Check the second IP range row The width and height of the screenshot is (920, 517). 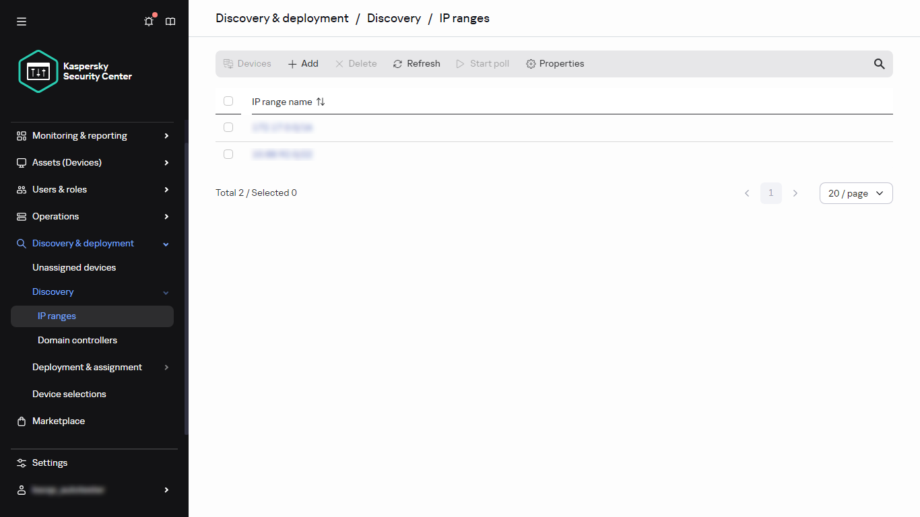coord(228,153)
